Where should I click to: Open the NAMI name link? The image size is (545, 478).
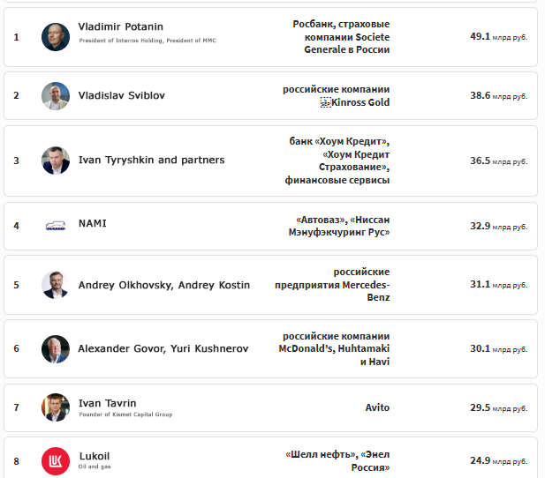point(93,223)
